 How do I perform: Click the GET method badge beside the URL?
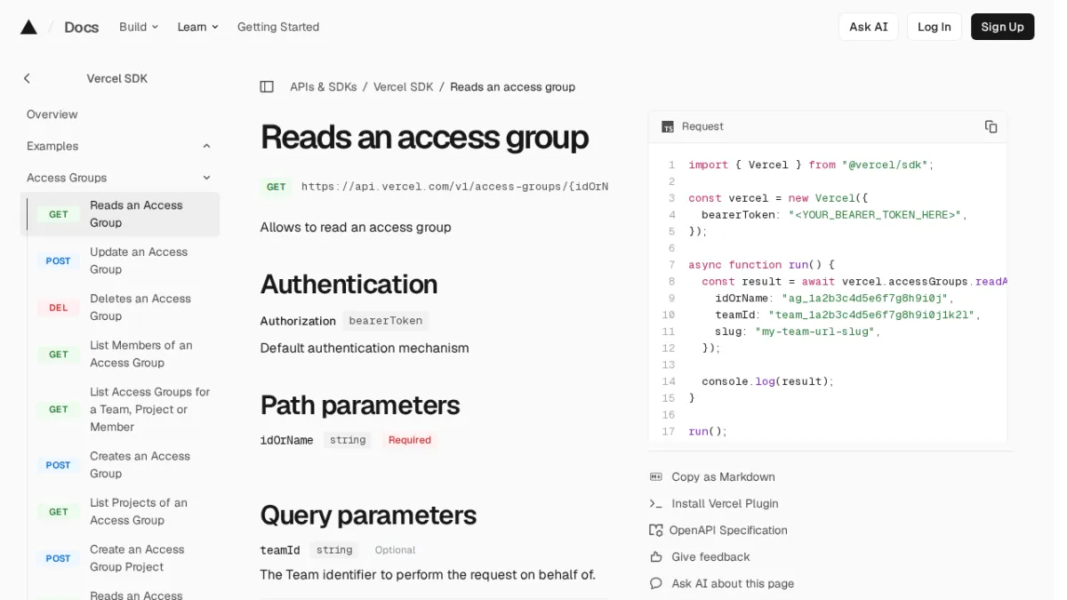(x=277, y=187)
